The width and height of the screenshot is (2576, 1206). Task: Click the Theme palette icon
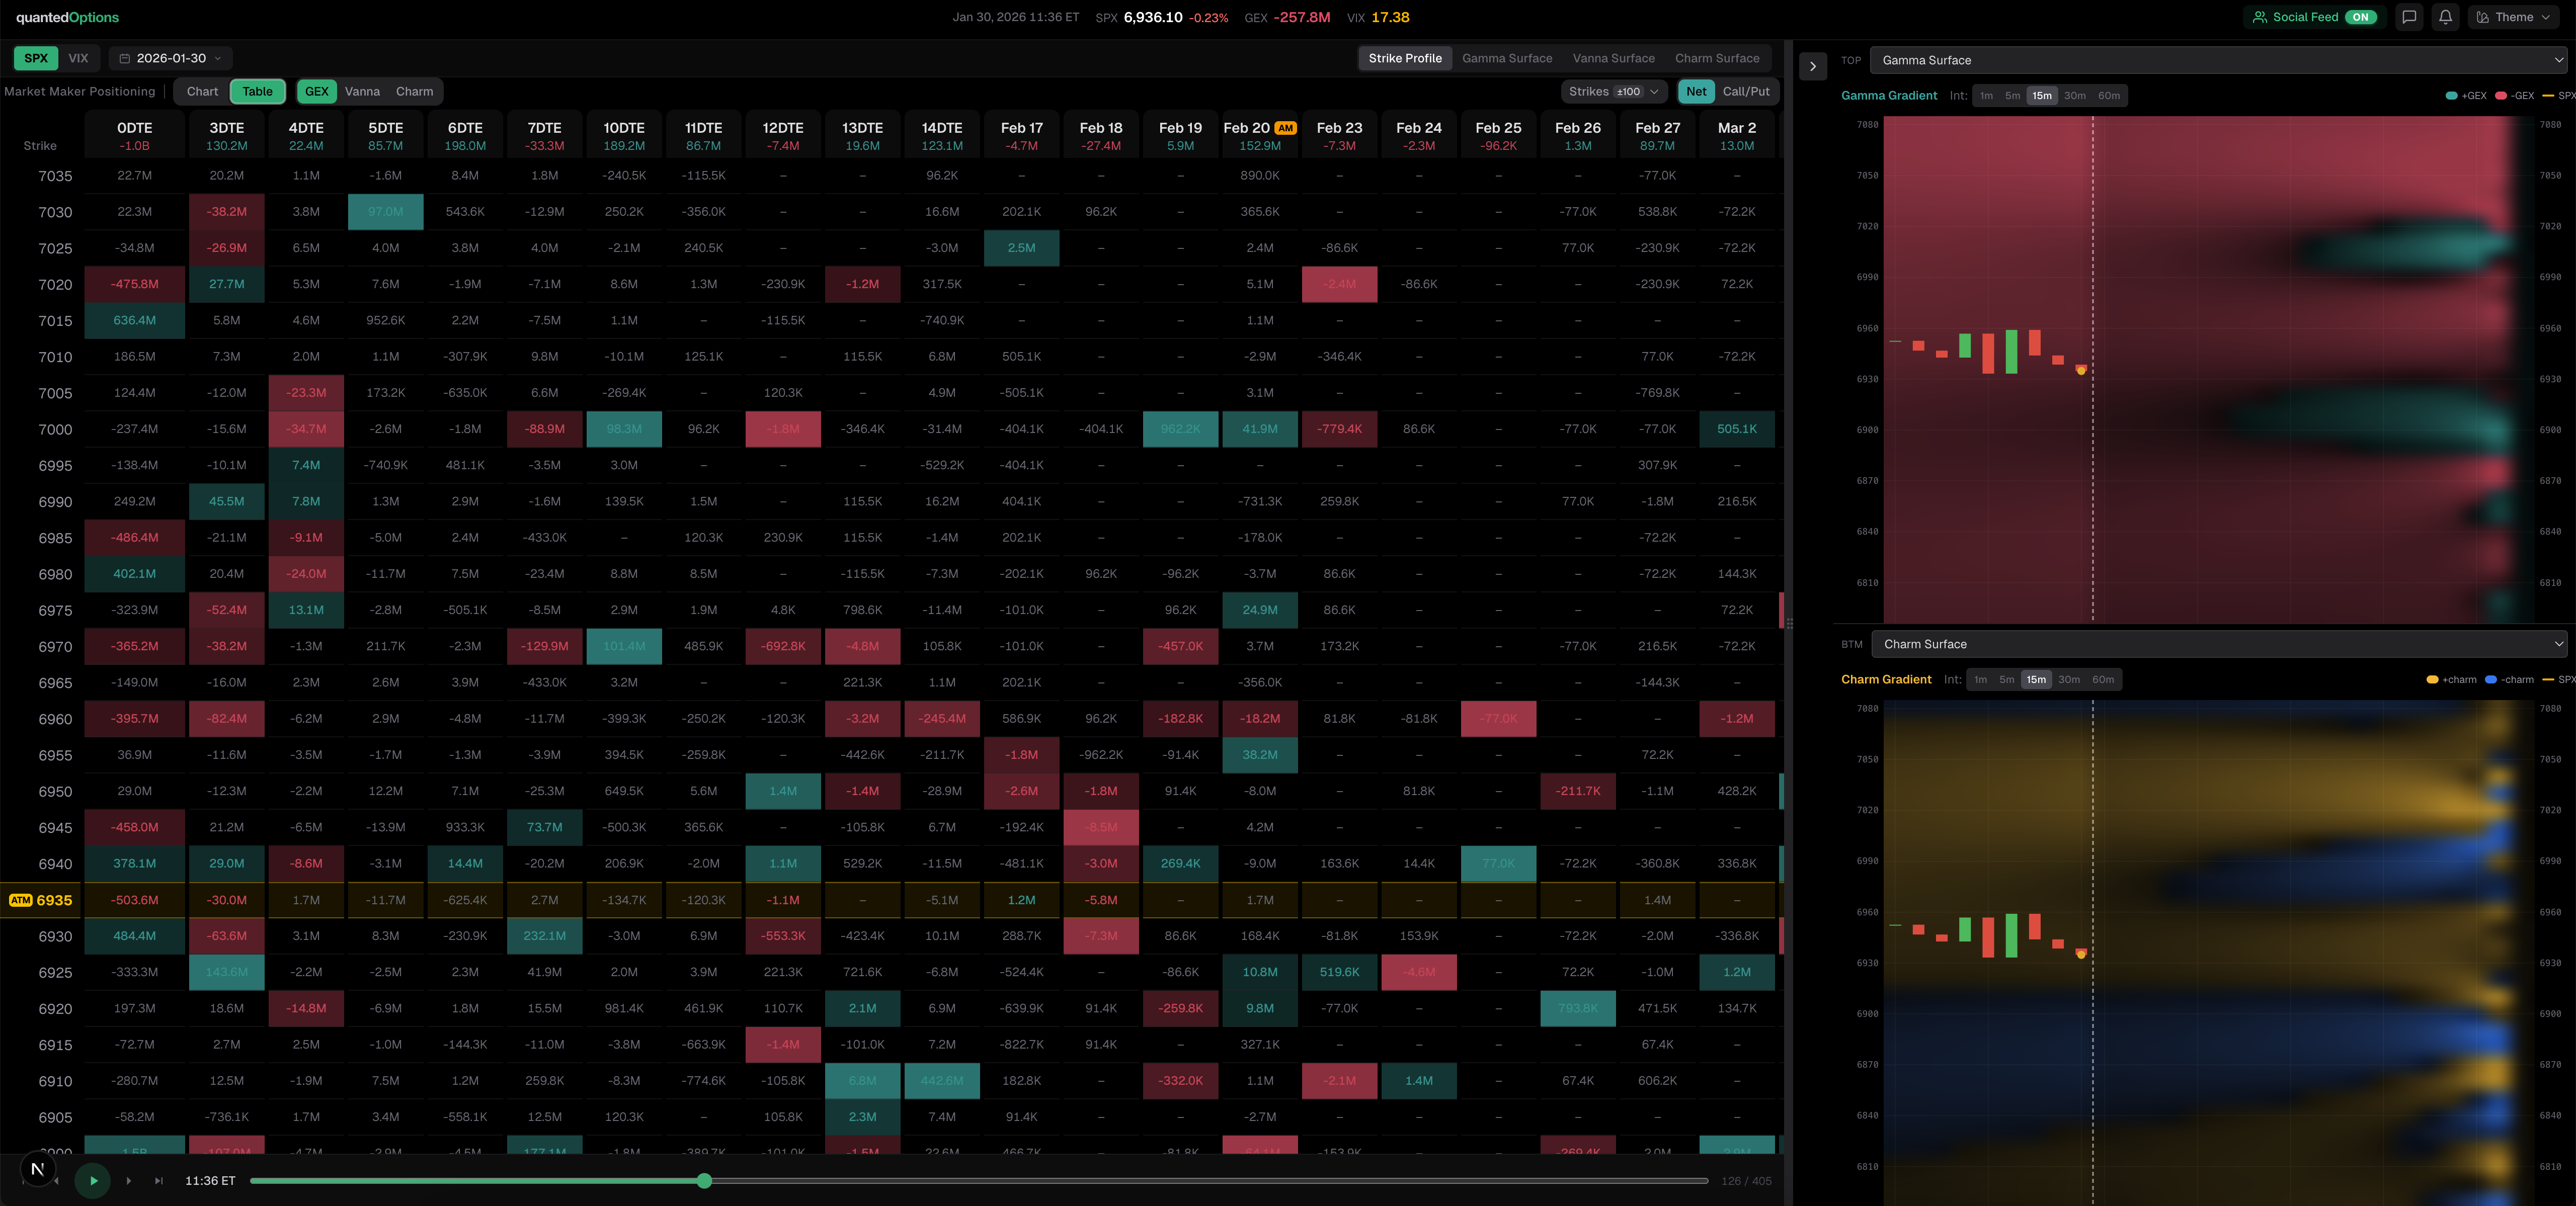2483,17
